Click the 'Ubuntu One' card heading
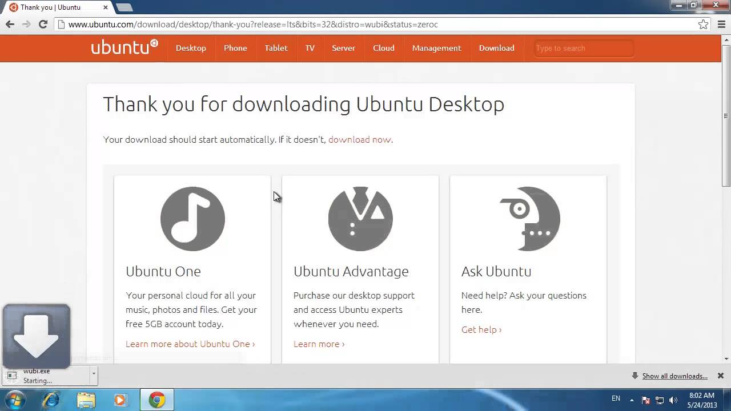Screen dimensions: 731x411 163,271
